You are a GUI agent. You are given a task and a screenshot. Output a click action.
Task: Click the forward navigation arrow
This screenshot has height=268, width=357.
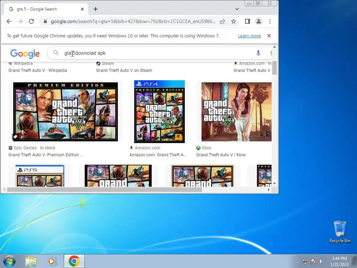(x=20, y=21)
